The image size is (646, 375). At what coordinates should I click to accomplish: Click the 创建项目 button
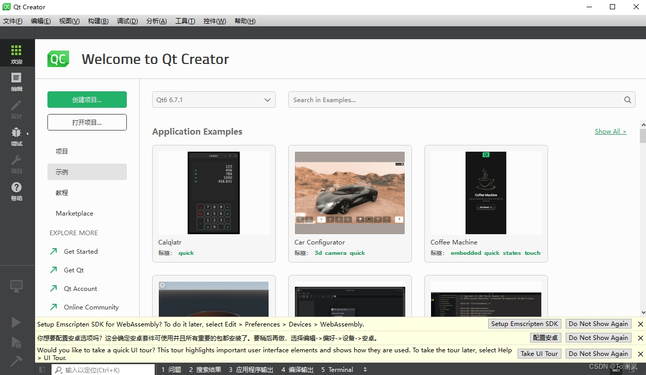point(87,100)
